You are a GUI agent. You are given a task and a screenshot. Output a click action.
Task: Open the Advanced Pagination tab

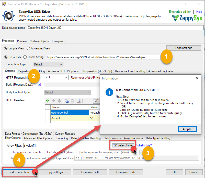(x=161, y=71)
